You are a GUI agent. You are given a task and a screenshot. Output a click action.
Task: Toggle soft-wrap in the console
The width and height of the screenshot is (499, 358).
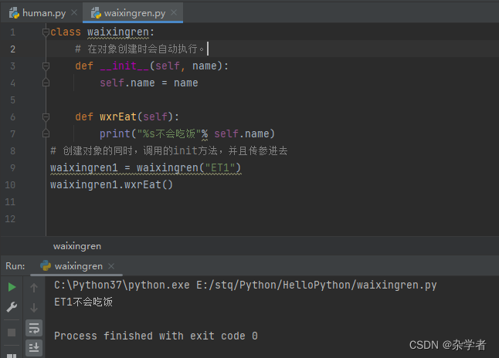pyautogui.click(x=34, y=328)
